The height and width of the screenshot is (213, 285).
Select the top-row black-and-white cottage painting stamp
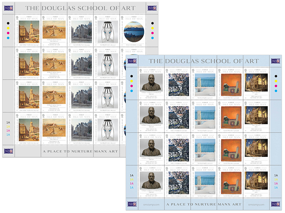click(177, 83)
